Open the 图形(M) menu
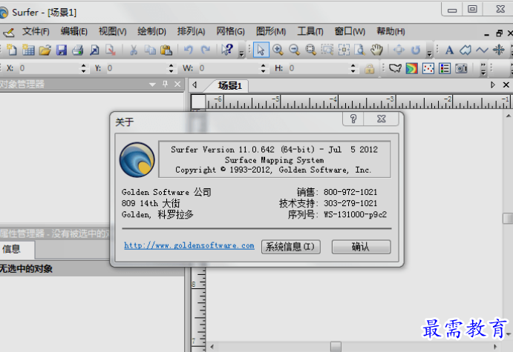 pyautogui.click(x=271, y=31)
